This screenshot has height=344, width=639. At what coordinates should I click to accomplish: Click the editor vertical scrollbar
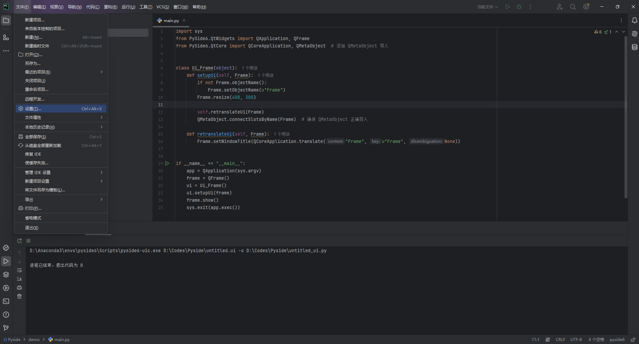pos(626,117)
